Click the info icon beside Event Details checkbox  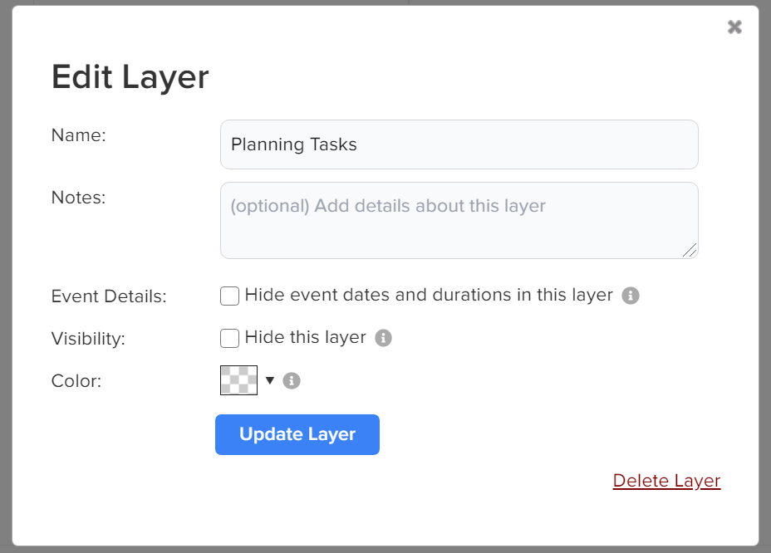pos(630,296)
